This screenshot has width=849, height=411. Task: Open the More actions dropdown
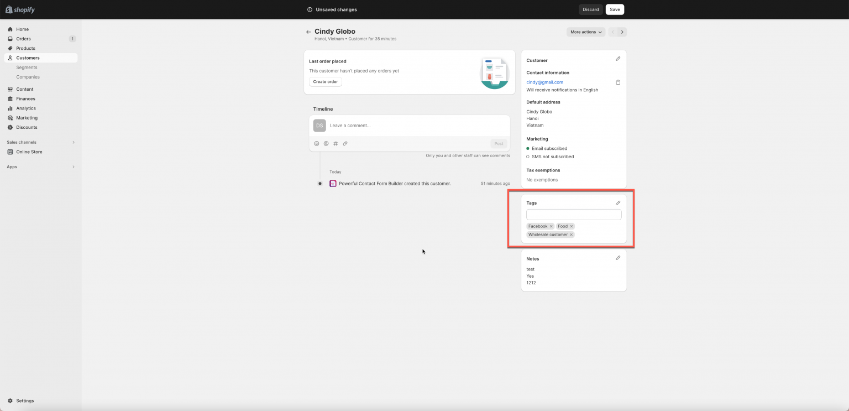click(586, 32)
